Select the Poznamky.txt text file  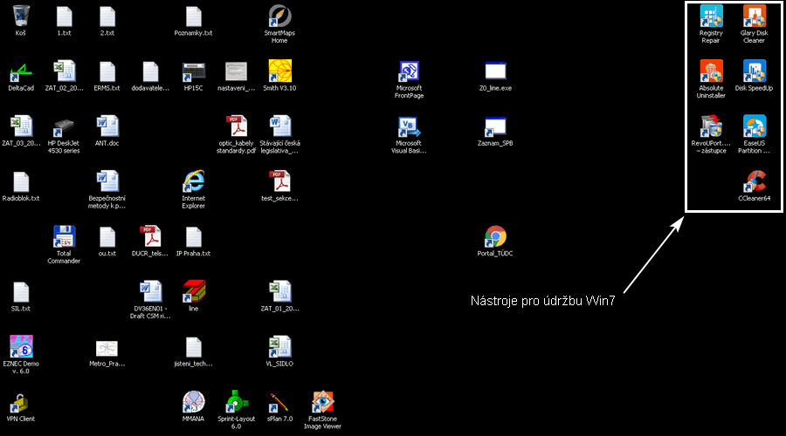click(x=194, y=17)
